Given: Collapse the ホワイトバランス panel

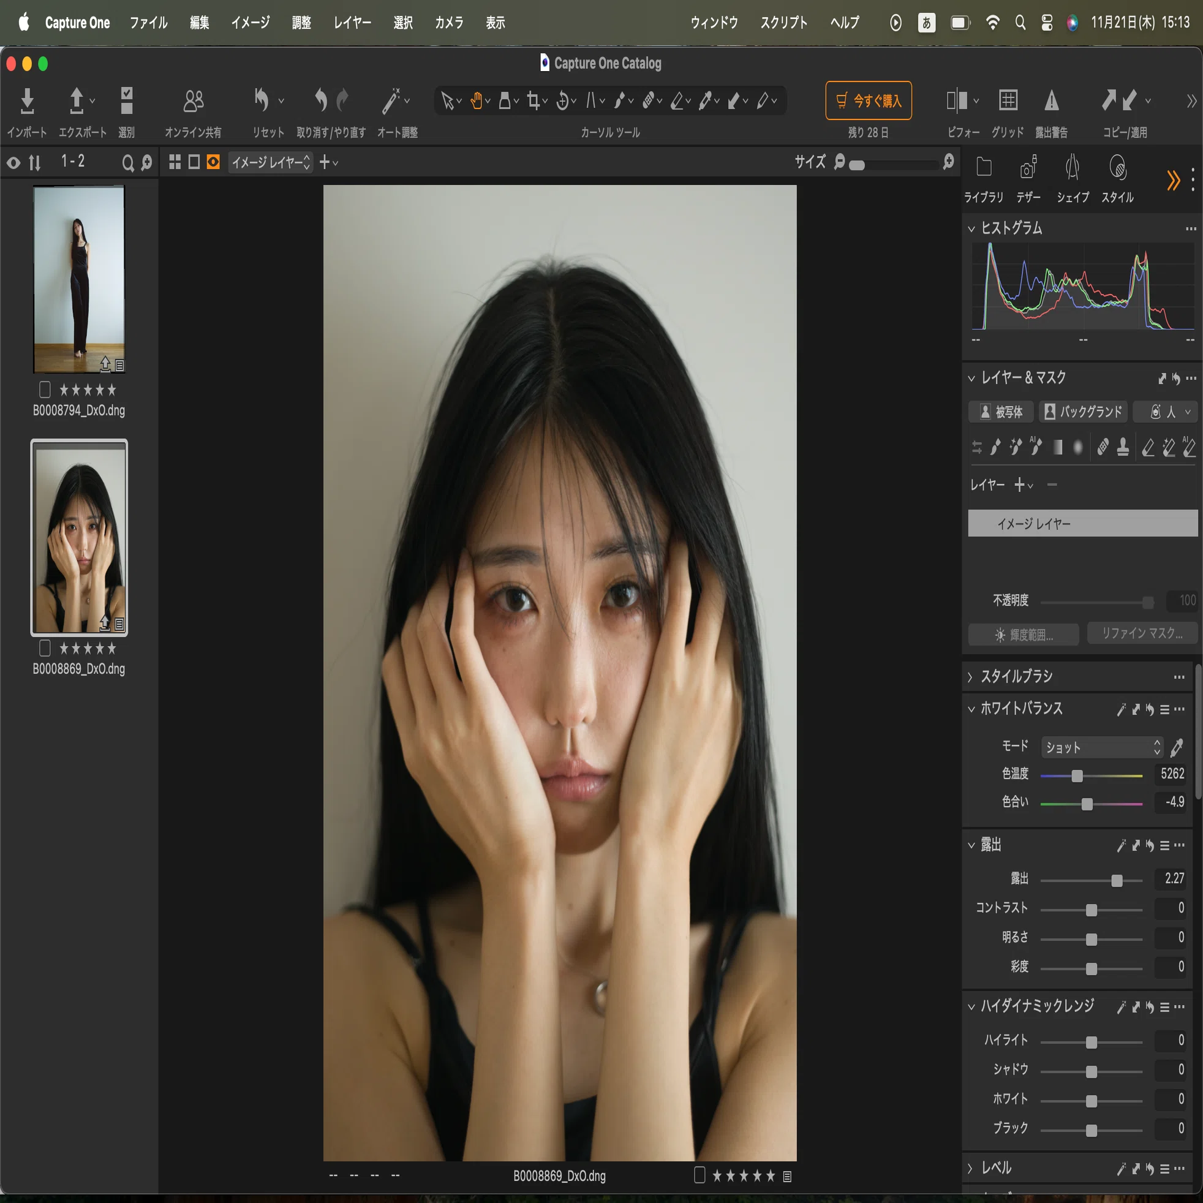Looking at the screenshot, I should coord(971,709).
